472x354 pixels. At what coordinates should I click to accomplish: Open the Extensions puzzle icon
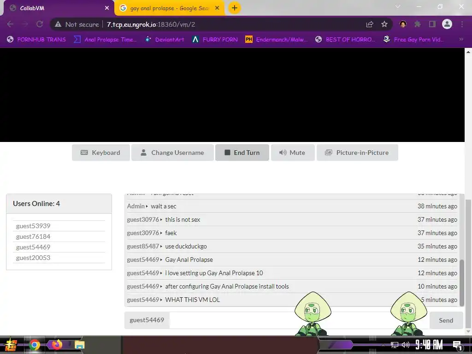(417, 24)
